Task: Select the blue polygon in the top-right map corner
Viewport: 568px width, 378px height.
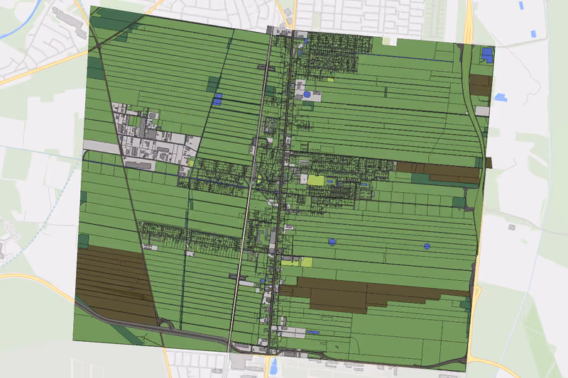Action: point(487,55)
